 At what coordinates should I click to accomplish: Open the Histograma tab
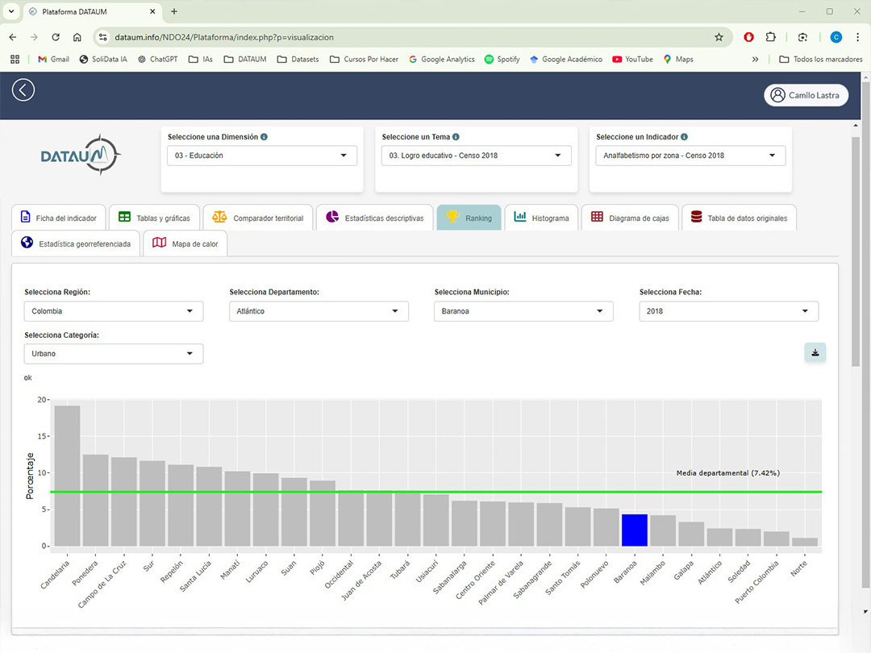click(541, 218)
